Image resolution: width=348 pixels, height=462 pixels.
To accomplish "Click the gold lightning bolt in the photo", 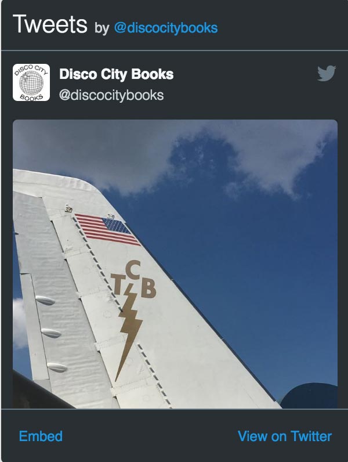I will [128, 333].
